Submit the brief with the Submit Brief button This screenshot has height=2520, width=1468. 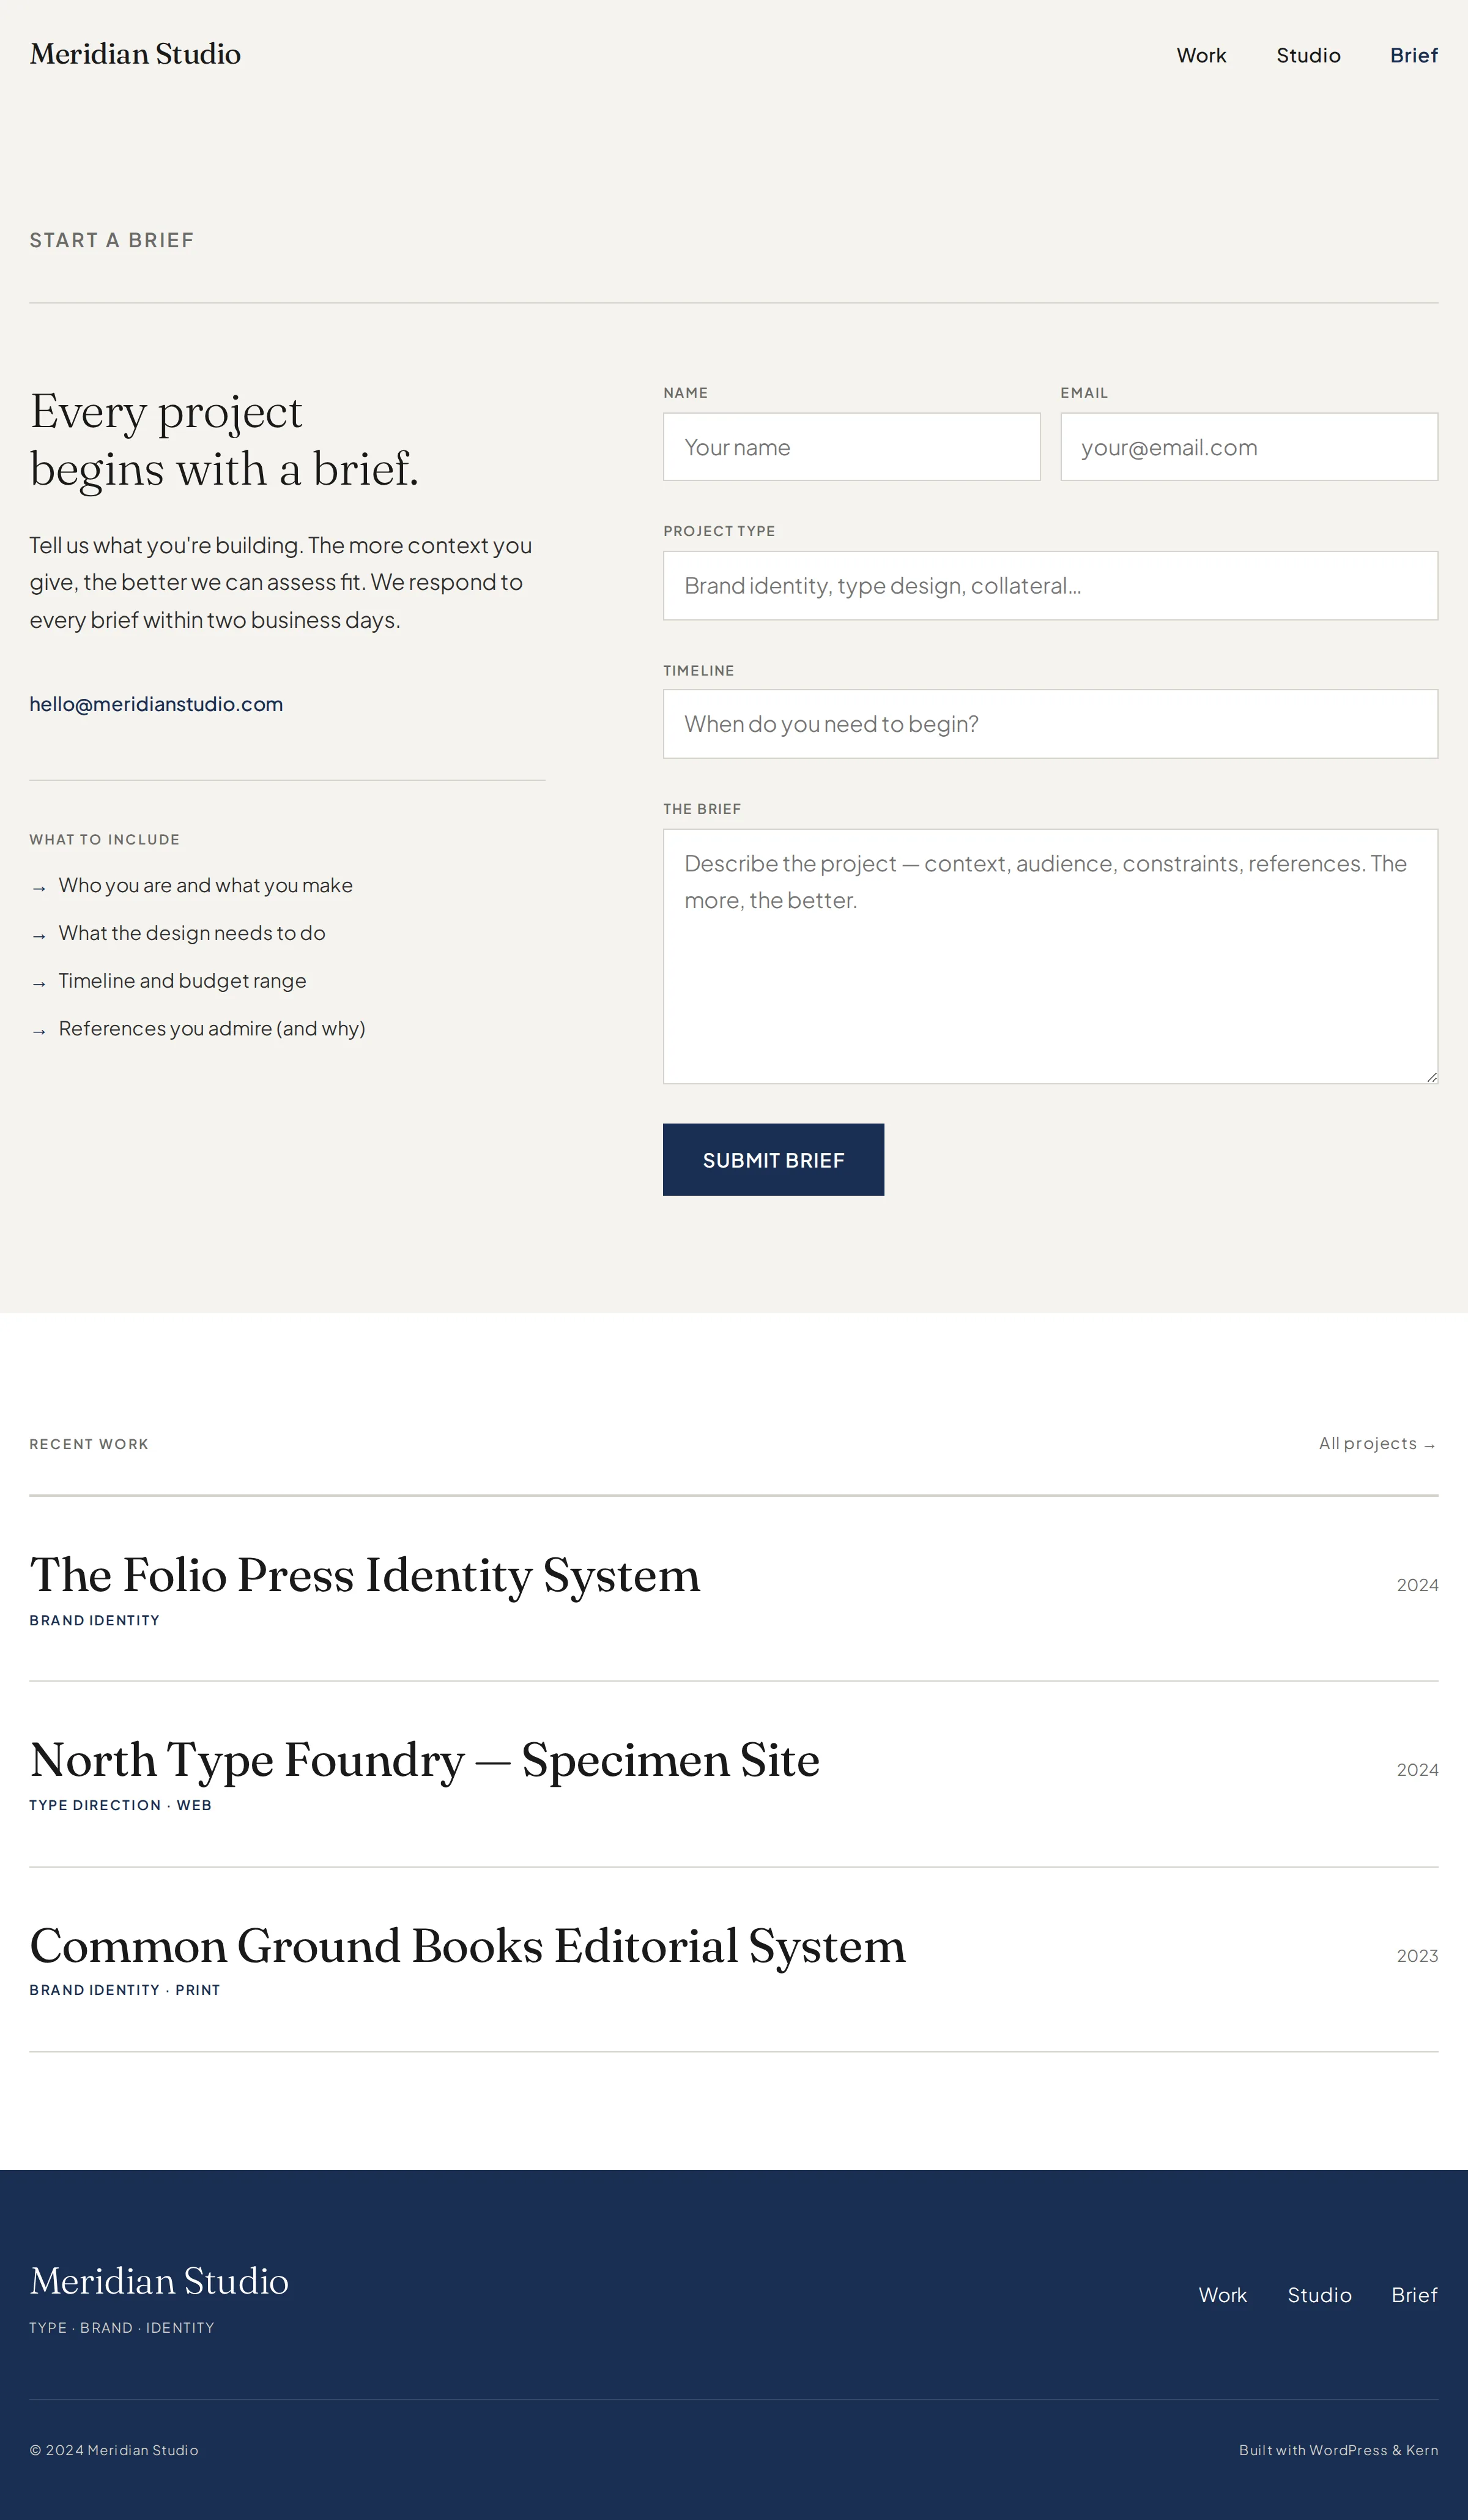774,1160
